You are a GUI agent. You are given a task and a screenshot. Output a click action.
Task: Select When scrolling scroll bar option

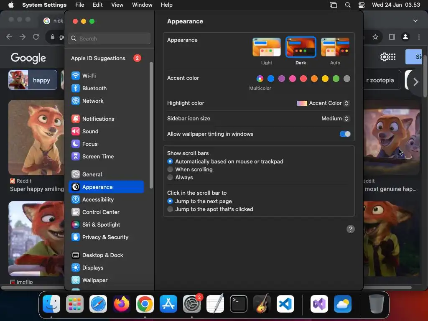point(170,170)
